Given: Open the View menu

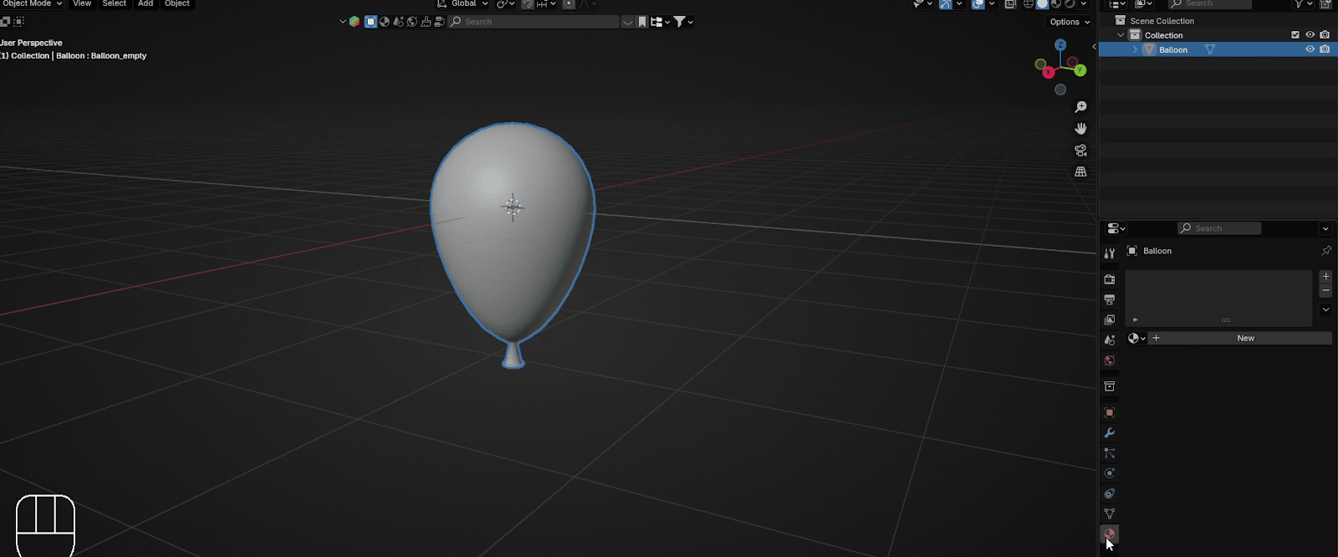Looking at the screenshot, I should point(82,4).
